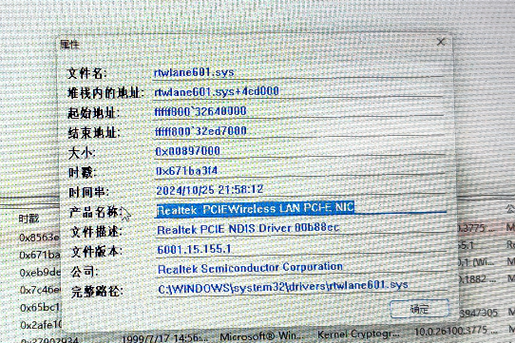Click the file version 6001.15.155.1 field
Screen dimensions: 515x343
pos(301,249)
